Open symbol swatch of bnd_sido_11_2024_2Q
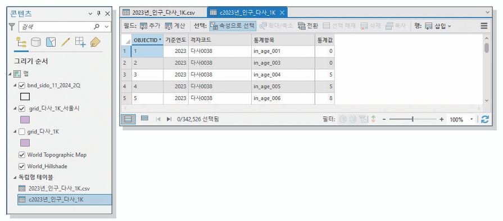The height and width of the screenshot is (221, 503). (25, 97)
